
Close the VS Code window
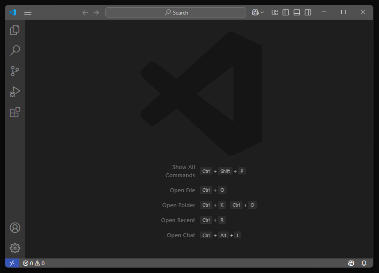tap(363, 12)
